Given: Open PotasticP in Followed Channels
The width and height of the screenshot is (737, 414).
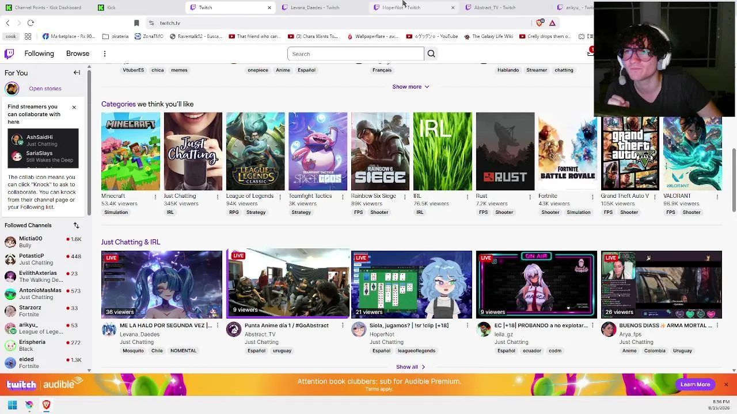Looking at the screenshot, I should 43,259.
